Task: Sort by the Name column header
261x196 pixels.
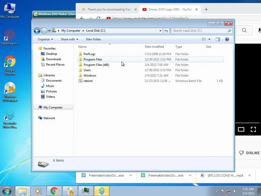Action: click(110, 47)
